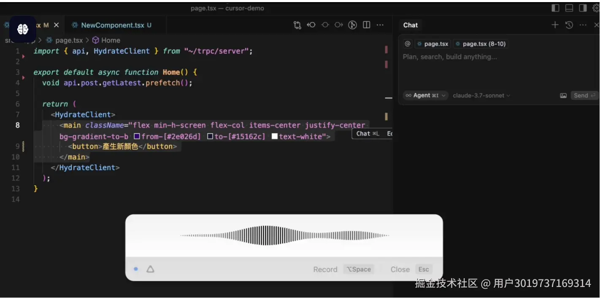
Task: Click on the HydrateClient import identifier
Action: click(x=122, y=51)
